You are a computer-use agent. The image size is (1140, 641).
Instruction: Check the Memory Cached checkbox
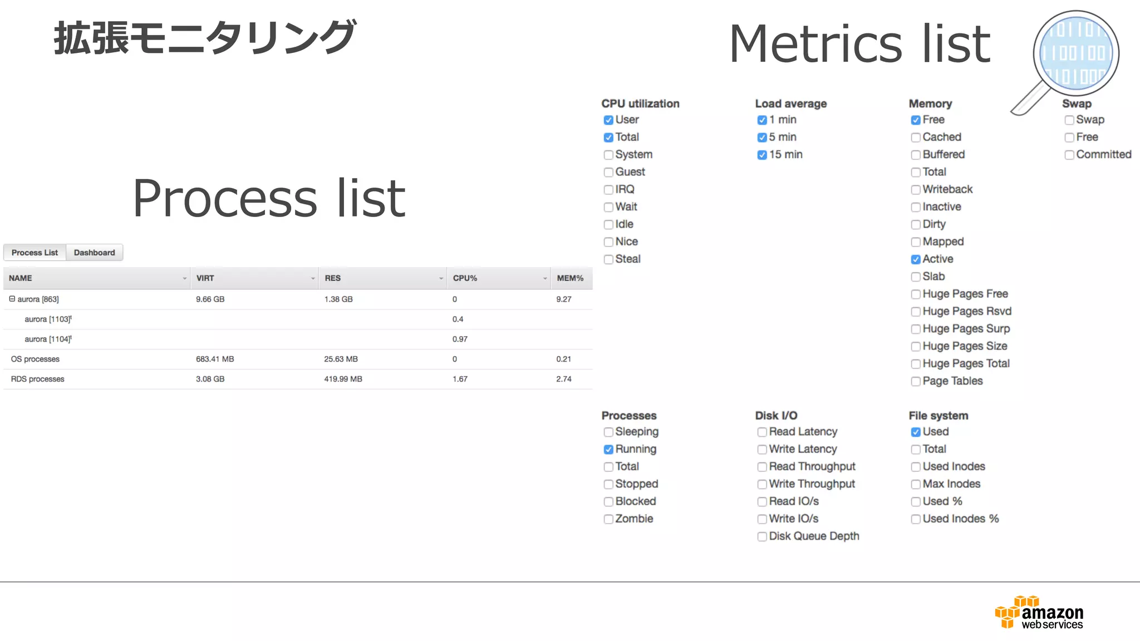[916, 137]
